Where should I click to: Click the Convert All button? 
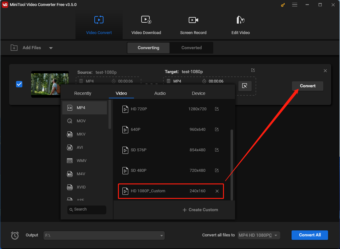[x=309, y=235]
